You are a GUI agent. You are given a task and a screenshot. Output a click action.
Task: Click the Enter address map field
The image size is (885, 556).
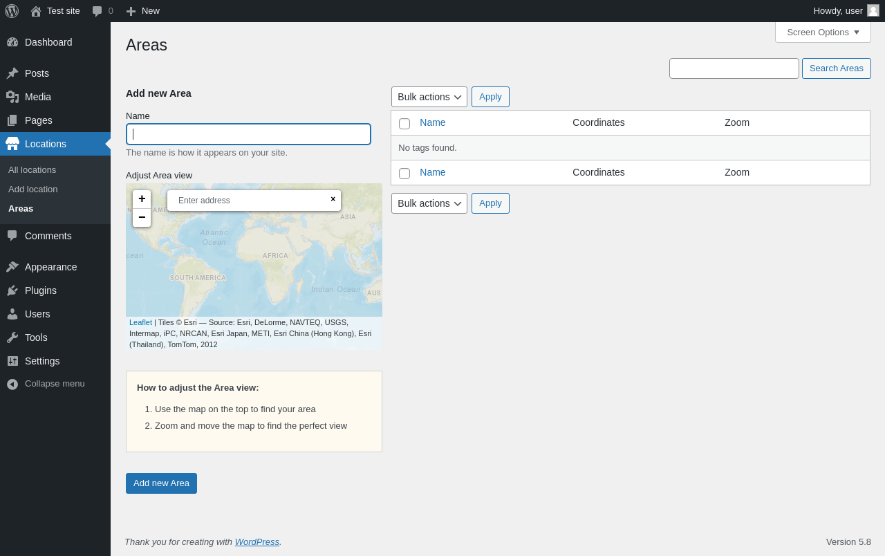pyautogui.click(x=248, y=201)
